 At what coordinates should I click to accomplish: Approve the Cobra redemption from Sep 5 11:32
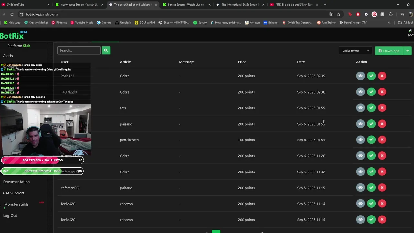coord(371,172)
